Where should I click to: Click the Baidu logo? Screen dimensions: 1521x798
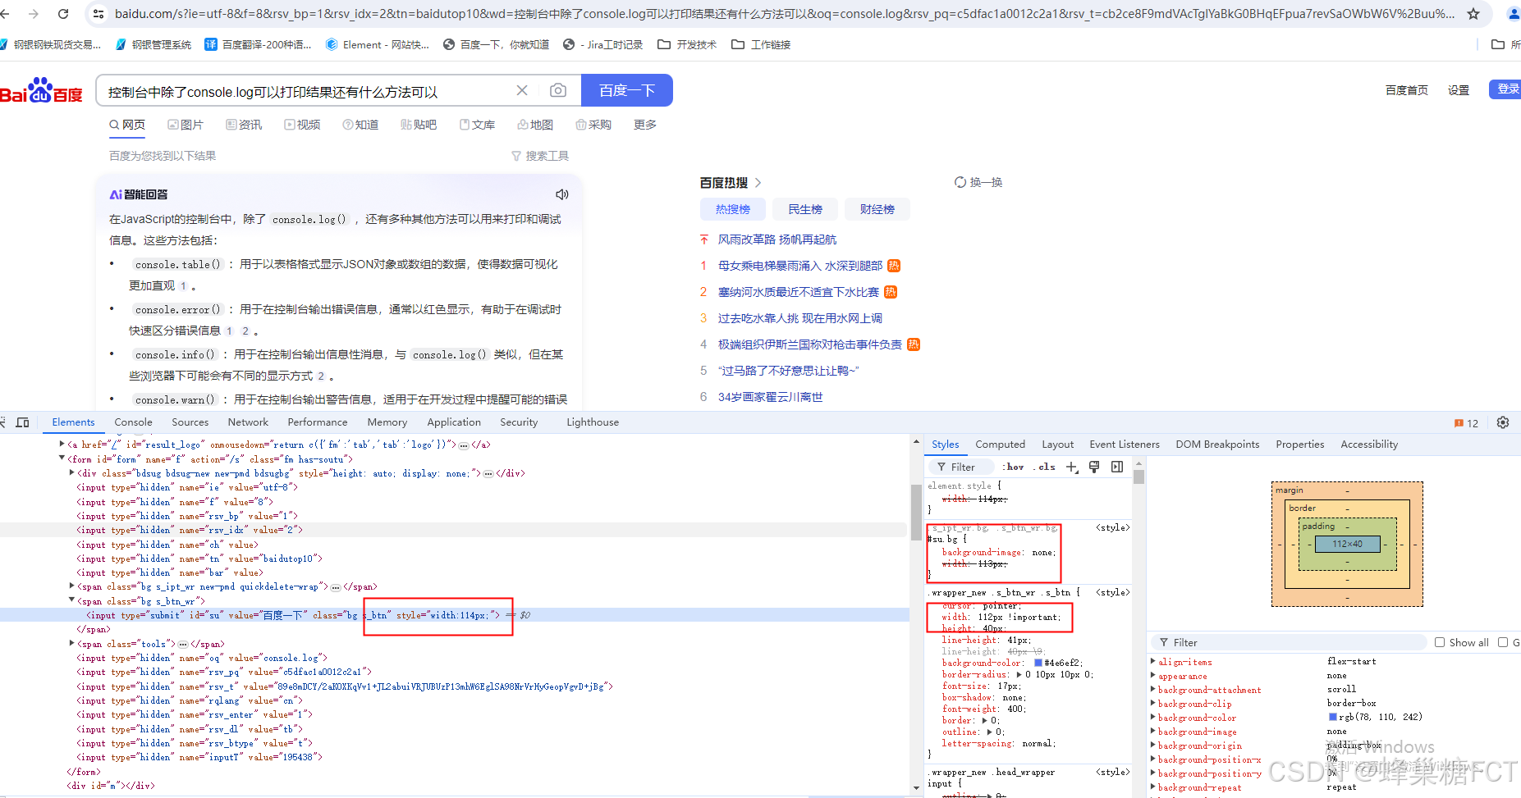point(41,90)
